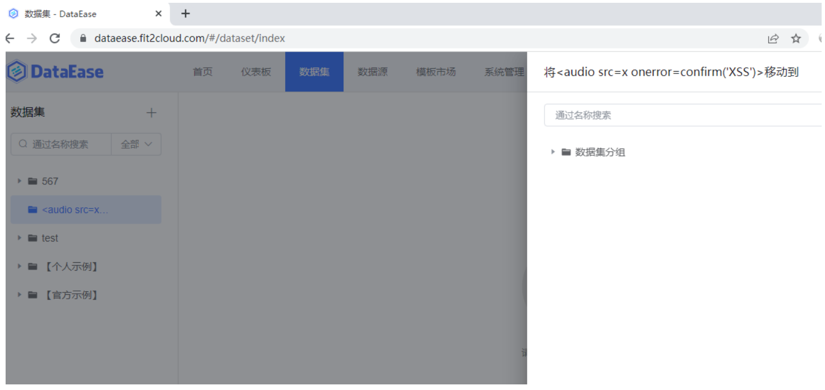825x390 pixels.
Task: Click the DataEase logo
Action: click(55, 72)
